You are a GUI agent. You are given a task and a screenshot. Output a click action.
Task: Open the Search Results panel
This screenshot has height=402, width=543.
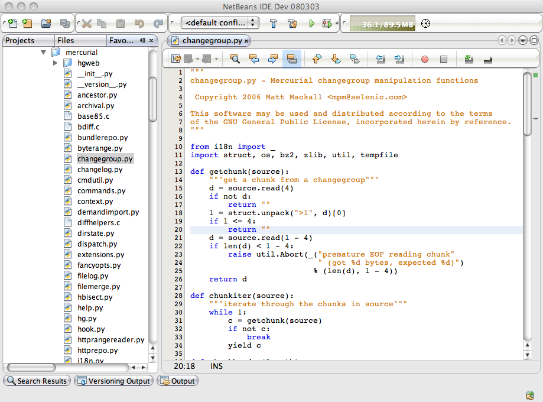pyautogui.click(x=37, y=381)
